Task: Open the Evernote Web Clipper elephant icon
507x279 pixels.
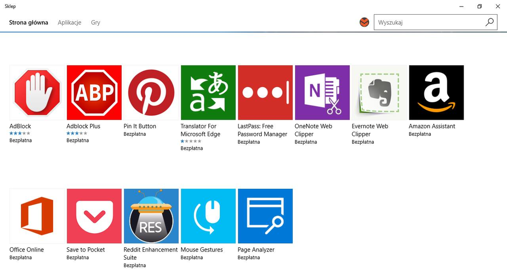Action: [379, 93]
